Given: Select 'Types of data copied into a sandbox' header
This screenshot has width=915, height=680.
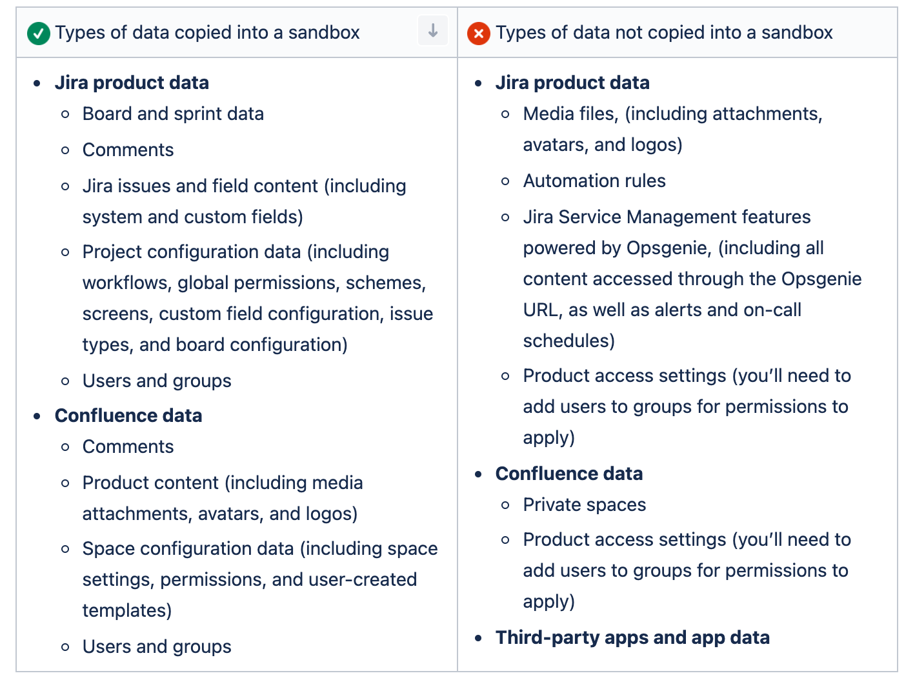Looking at the screenshot, I should point(207,33).
